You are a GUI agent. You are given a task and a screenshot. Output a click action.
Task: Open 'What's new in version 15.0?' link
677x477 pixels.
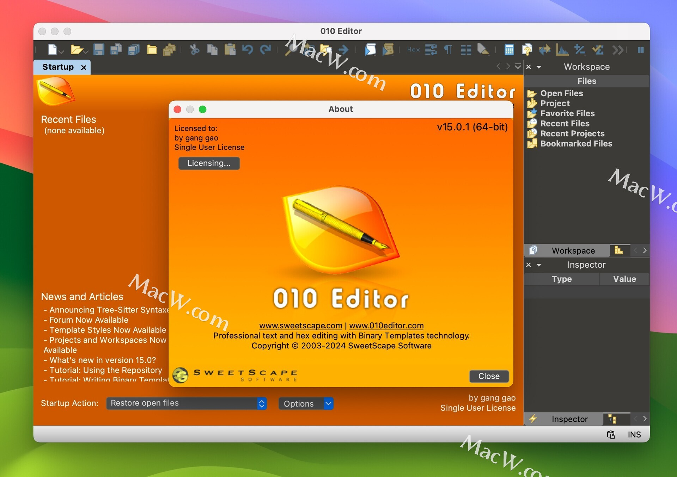(103, 360)
